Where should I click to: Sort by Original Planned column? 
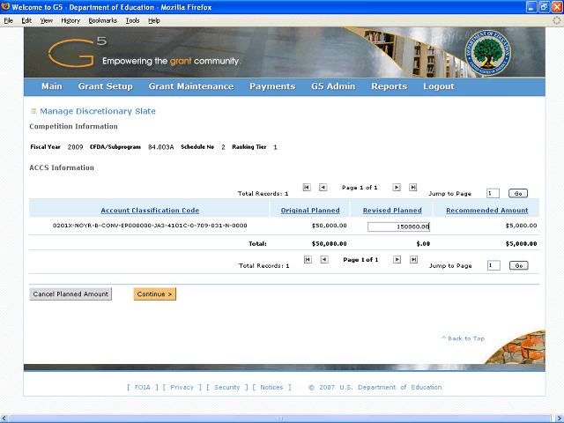(x=310, y=211)
